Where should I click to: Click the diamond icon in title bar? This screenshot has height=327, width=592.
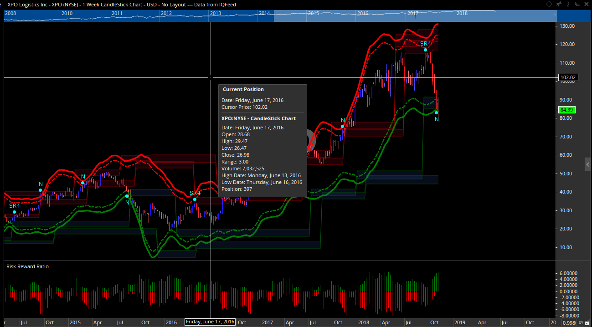tap(549, 4)
